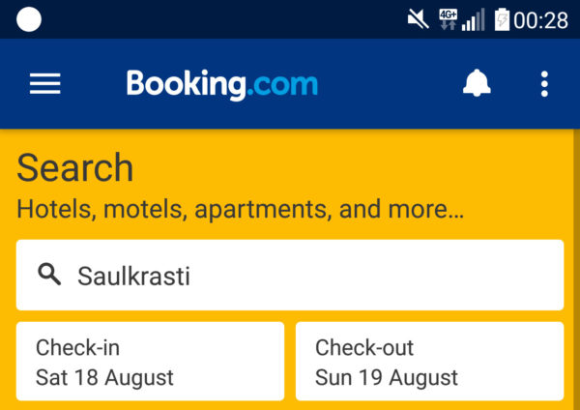This screenshot has width=580, height=410.
Task: Tap the signal strength bars icon
Action: point(473,19)
